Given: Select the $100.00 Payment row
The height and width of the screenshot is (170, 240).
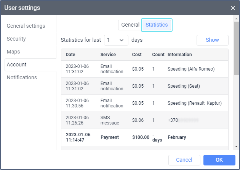Looking at the screenshot, I should click(145, 137).
